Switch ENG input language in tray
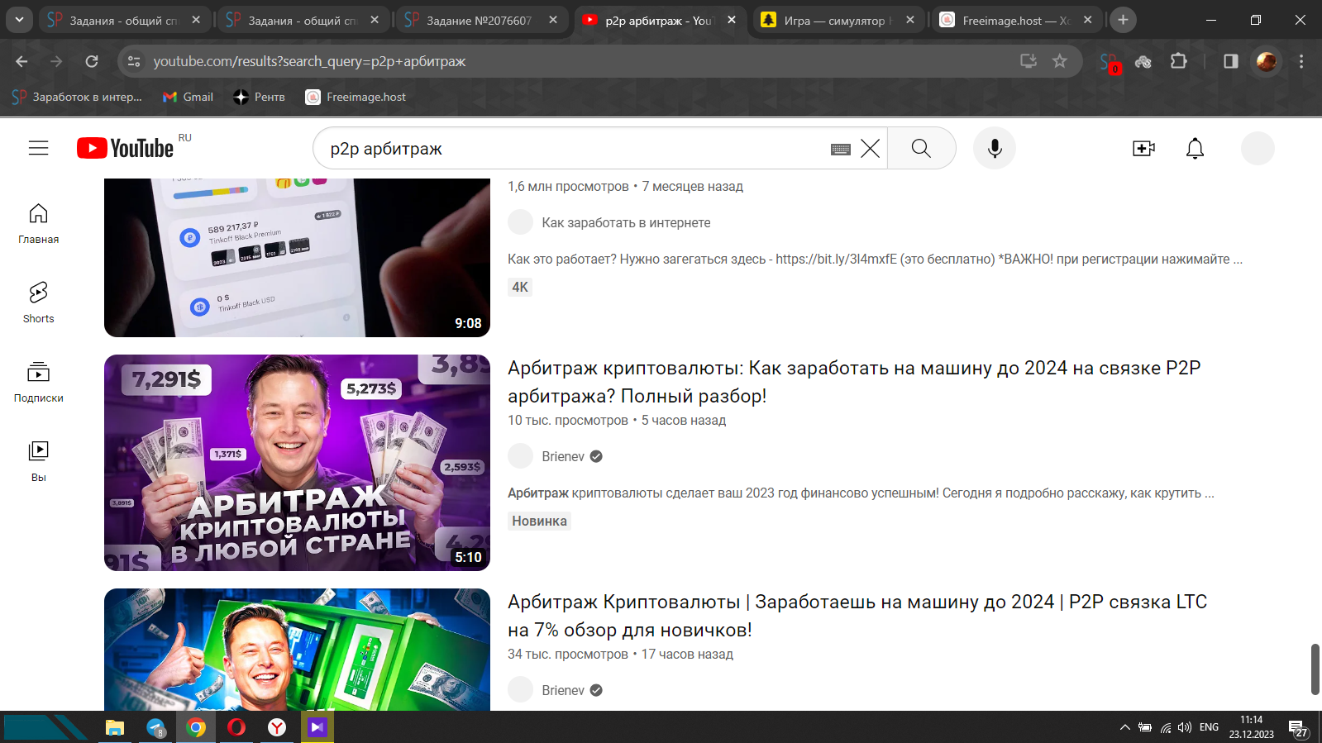Image resolution: width=1322 pixels, height=743 pixels. click(1209, 727)
